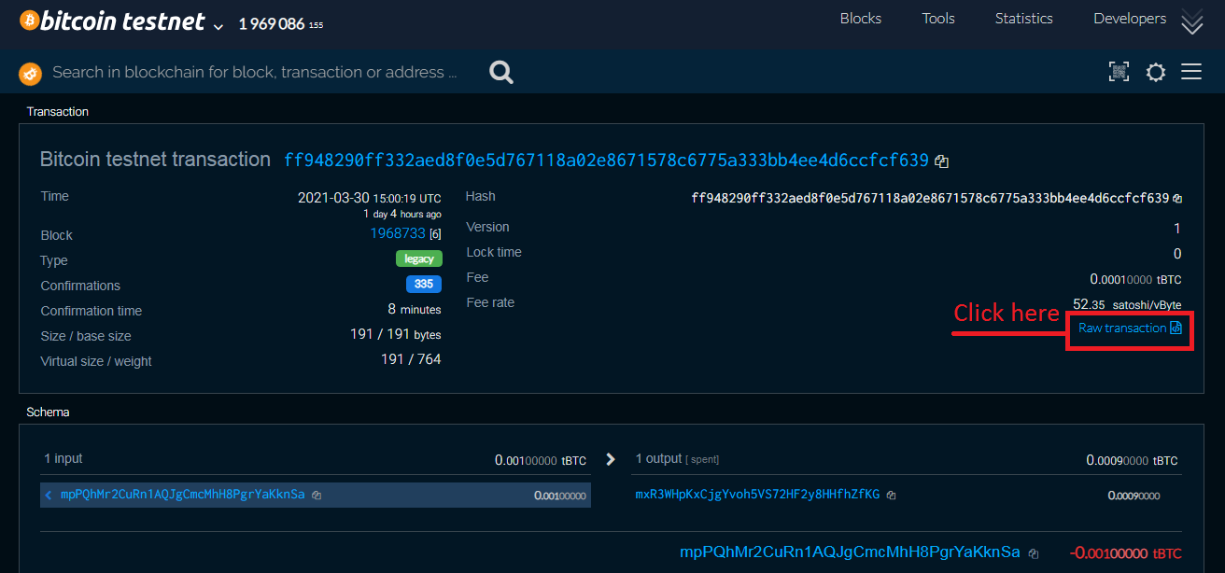Open the settings gear icon
Screen dimensions: 1225x573
click(1156, 72)
